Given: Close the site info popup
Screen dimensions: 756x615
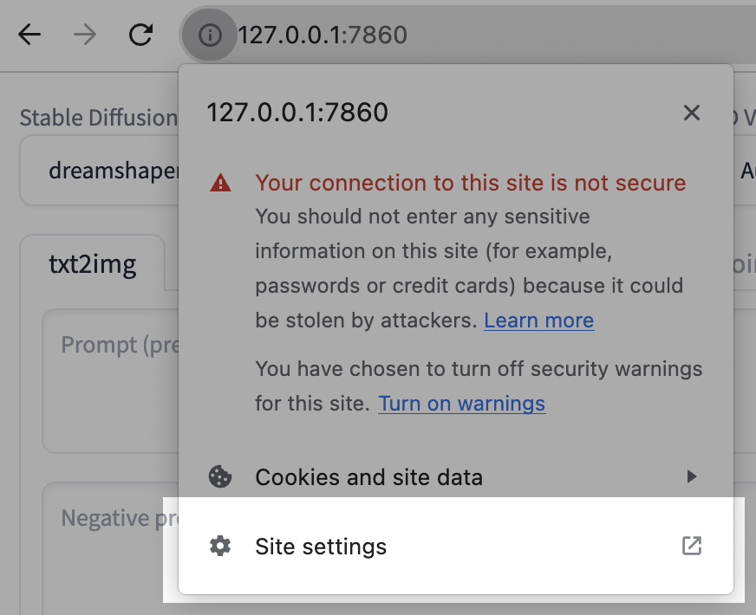Looking at the screenshot, I should coord(692,113).
